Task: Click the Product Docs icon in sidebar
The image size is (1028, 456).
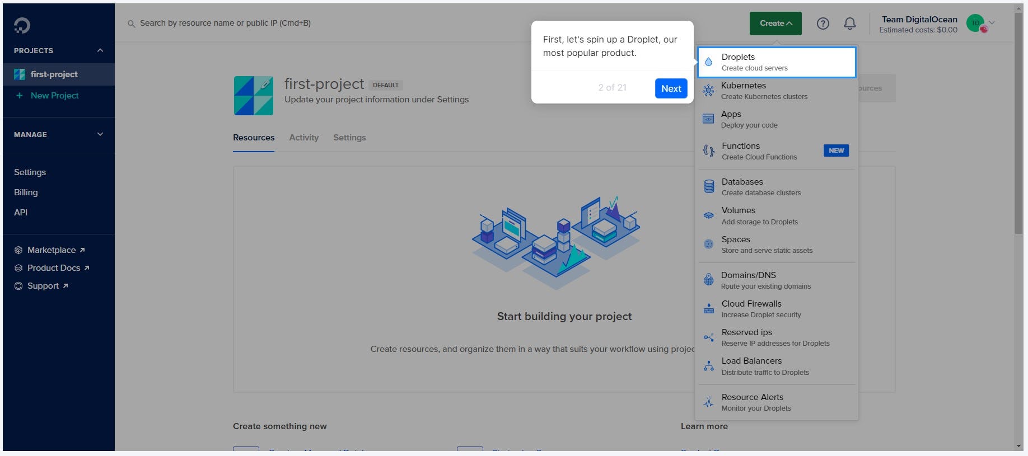Action: (18, 268)
